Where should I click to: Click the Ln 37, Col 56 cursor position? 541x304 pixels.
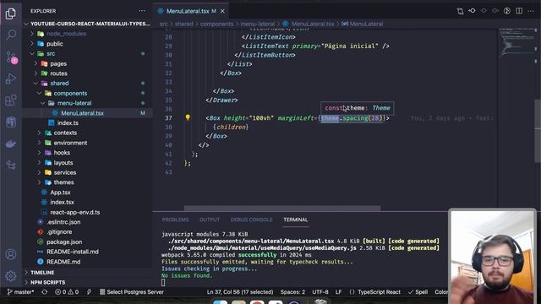tap(240, 292)
